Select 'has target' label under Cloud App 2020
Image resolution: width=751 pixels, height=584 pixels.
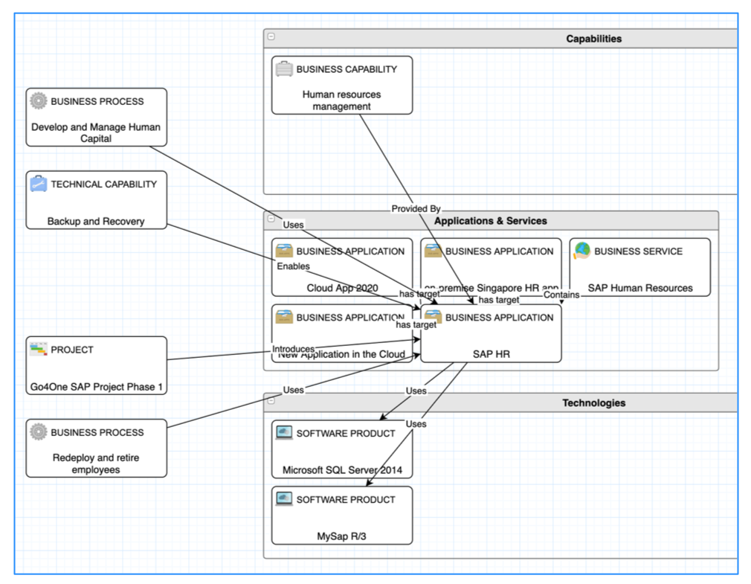coord(419,294)
